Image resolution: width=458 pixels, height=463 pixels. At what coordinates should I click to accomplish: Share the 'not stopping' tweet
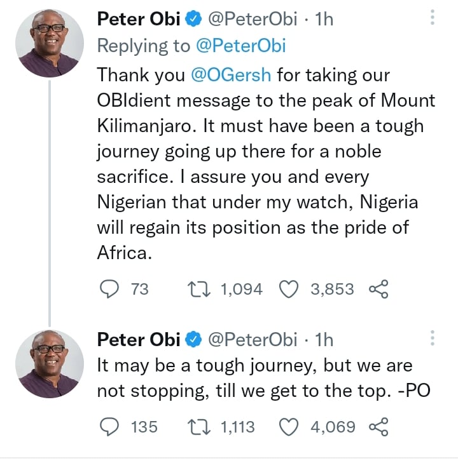pos(378,427)
